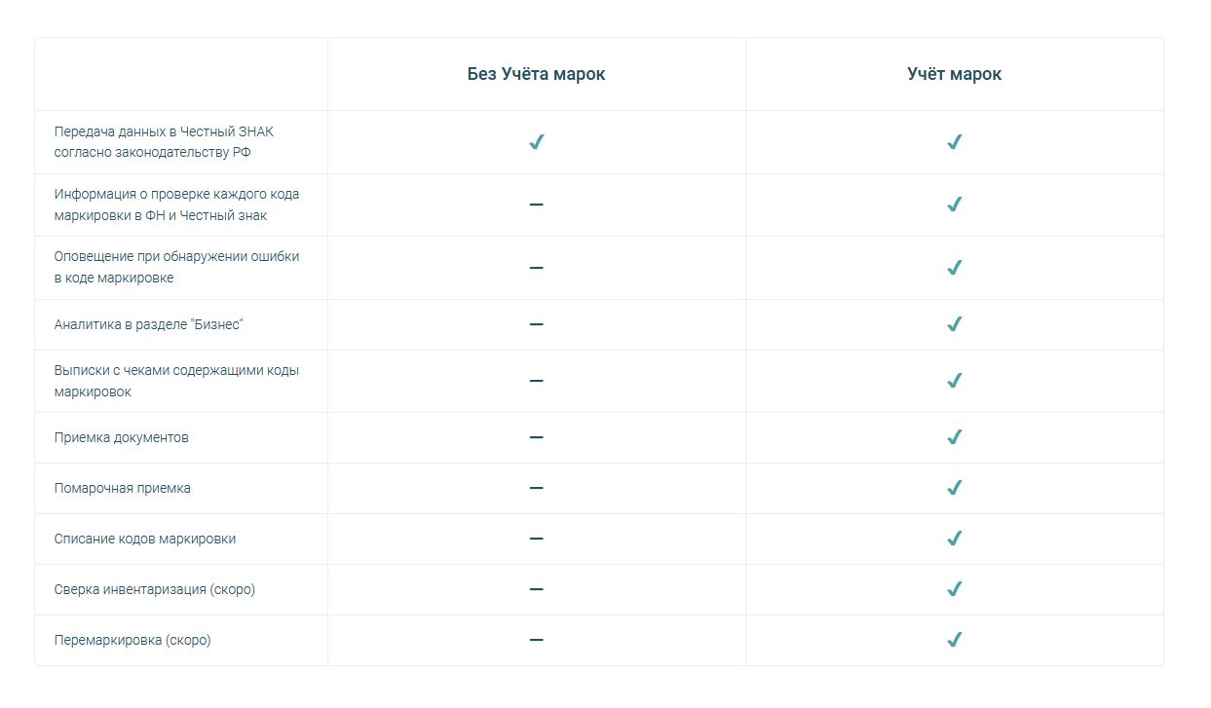1211x708 pixels.
Task: Click the dash in the Сверка инвентаризация row
Action: pyautogui.click(x=536, y=589)
